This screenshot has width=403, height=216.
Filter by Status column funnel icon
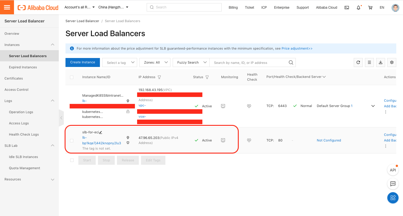click(207, 77)
